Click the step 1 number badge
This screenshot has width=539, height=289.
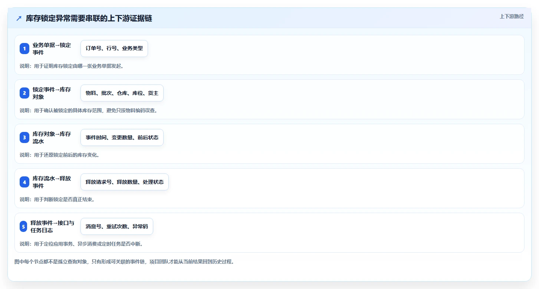point(24,49)
